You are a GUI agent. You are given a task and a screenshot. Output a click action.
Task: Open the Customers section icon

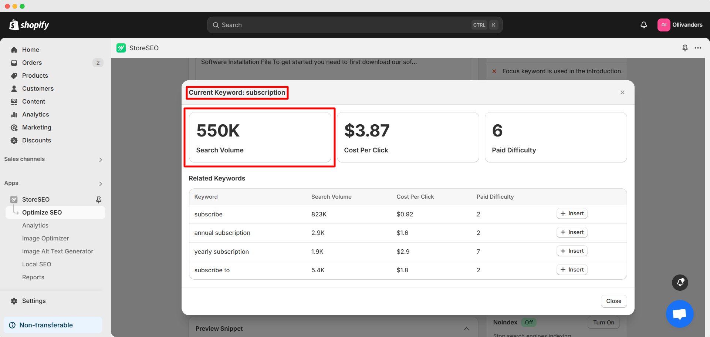click(14, 88)
